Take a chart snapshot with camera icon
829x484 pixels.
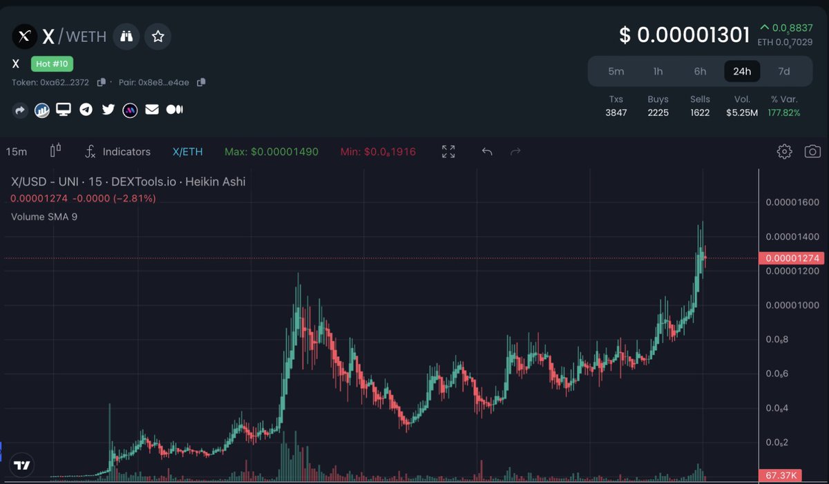[x=812, y=151]
